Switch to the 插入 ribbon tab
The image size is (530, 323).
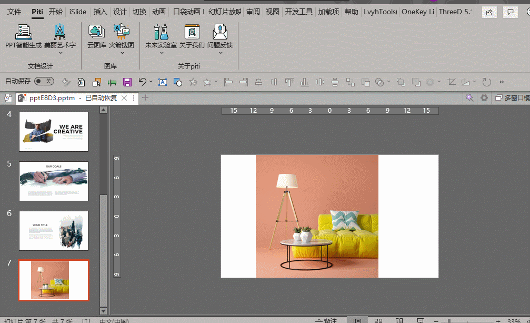(100, 12)
